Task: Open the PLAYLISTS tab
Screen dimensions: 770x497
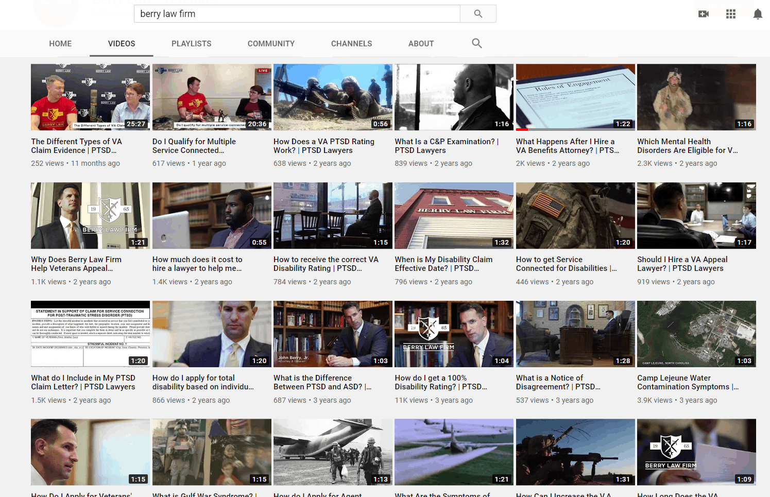Action: point(191,44)
